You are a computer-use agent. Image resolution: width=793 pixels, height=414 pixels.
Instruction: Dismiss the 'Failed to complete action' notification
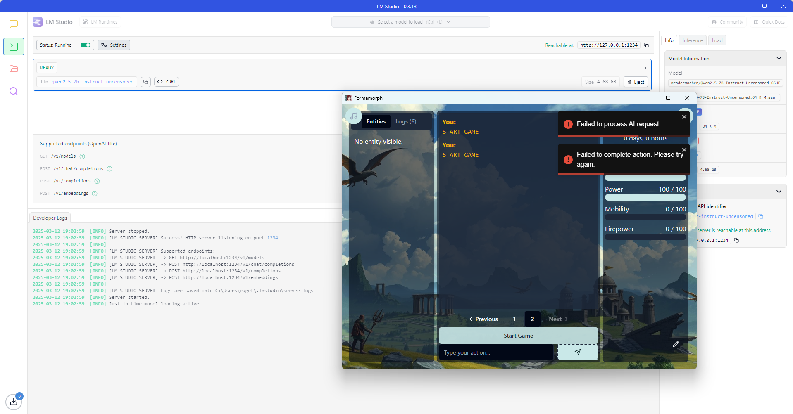coord(684,150)
